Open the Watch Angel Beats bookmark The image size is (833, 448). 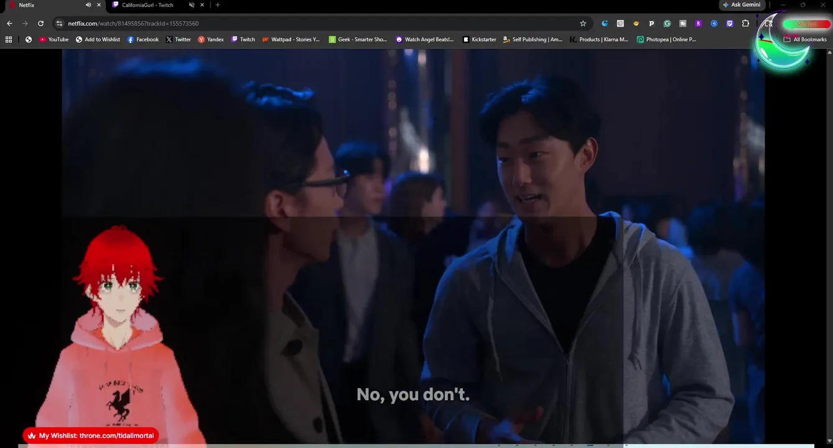[425, 39]
